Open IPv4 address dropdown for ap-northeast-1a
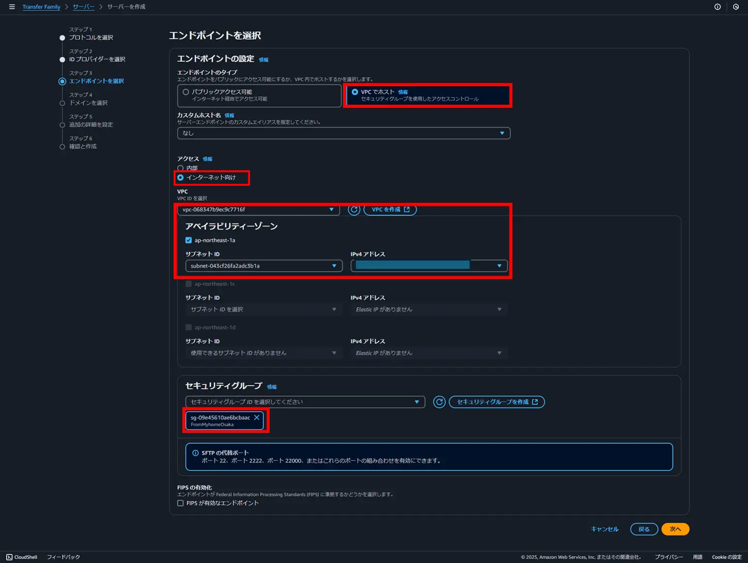Image resolution: width=748 pixels, height=563 pixels. [429, 266]
